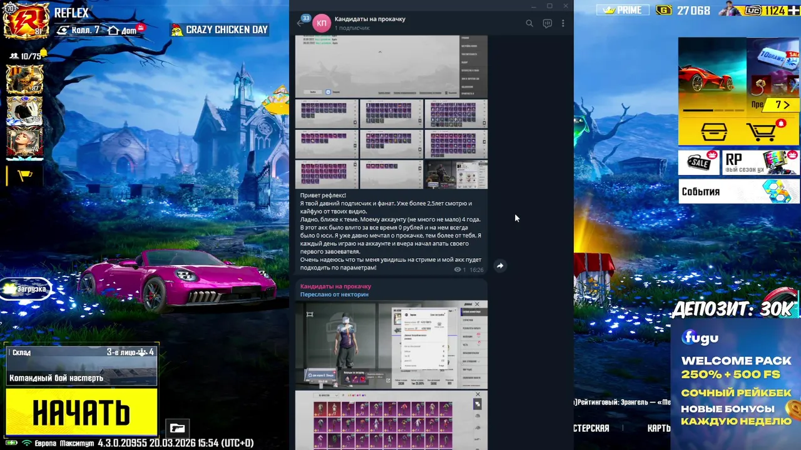This screenshot has width=801, height=450.
Task: Open the RP Royale Pass tile
Action: point(761,162)
